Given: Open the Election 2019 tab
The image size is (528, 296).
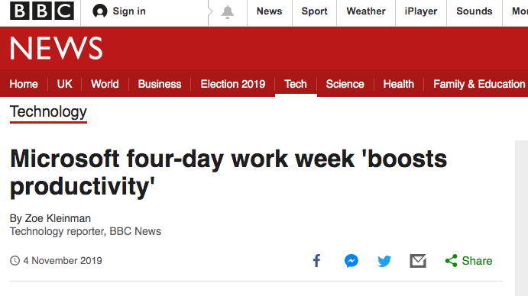Looking at the screenshot, I should tap(233, 84).
